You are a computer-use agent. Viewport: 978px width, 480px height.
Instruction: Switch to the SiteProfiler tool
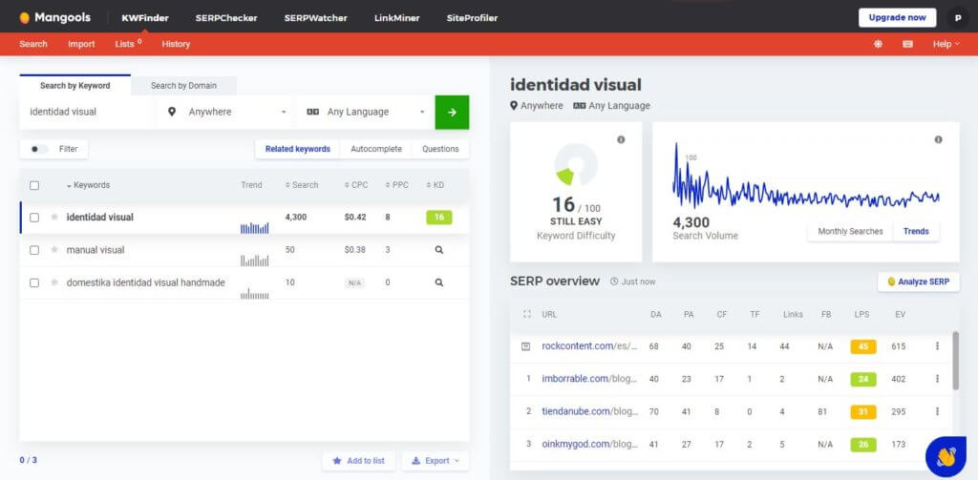[x=472, y=18]
